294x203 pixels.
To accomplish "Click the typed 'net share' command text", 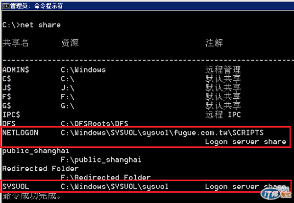I will click(x=40, y=25).
